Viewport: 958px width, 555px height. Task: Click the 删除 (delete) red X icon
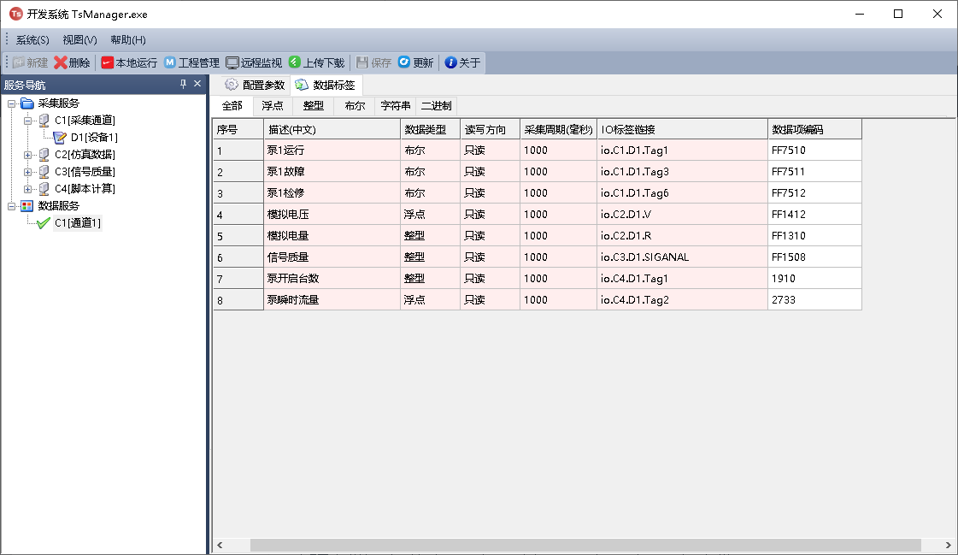pyautogui.click(x=61, y=62)
